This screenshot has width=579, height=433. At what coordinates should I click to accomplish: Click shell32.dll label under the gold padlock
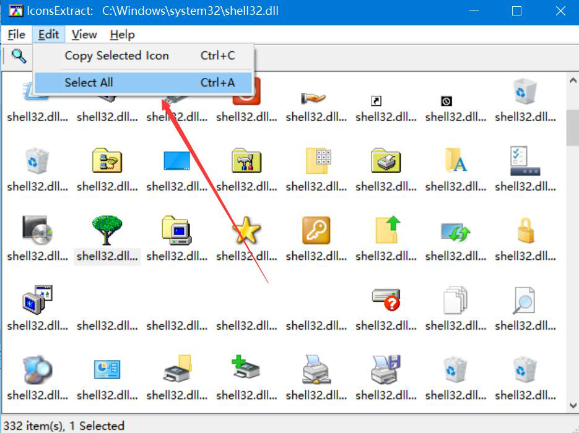point(526,256)
